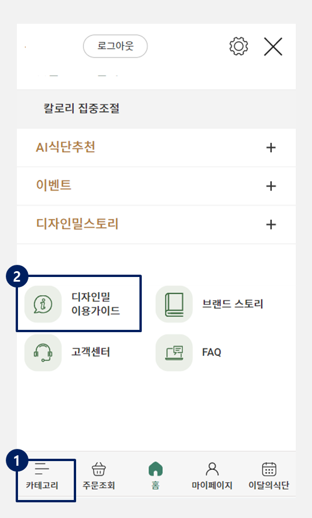Tap the 디자인밀 이용가이드 info bubble icon
Screen dimensions: 312x518
43,304
